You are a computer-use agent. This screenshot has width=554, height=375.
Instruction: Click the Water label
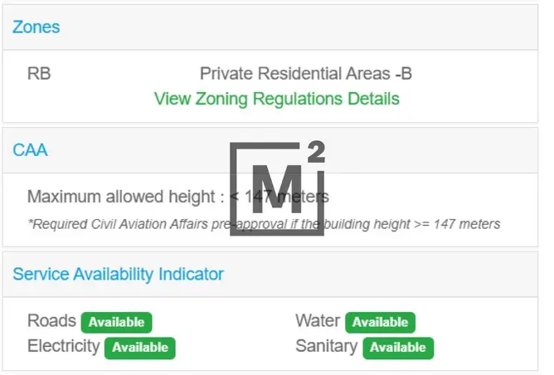318,320
